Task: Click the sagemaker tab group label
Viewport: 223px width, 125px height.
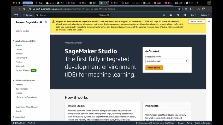Action: (x=28, y=3)
